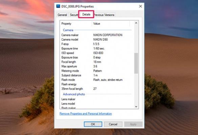Viewport: 198px width, 135px height.
Task: Click the Photoshop file icon in title bar
Action: (x=58, y=6)
